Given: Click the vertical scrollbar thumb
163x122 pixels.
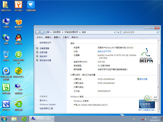Looking at the screenshot, I should pyautogui.click(x=158, y=87).
